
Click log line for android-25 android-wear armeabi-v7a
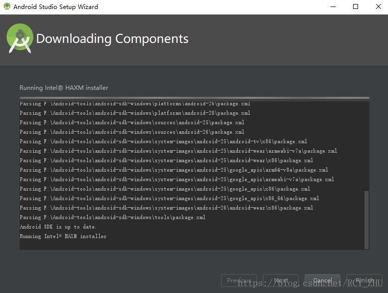[x=179, y=151]
